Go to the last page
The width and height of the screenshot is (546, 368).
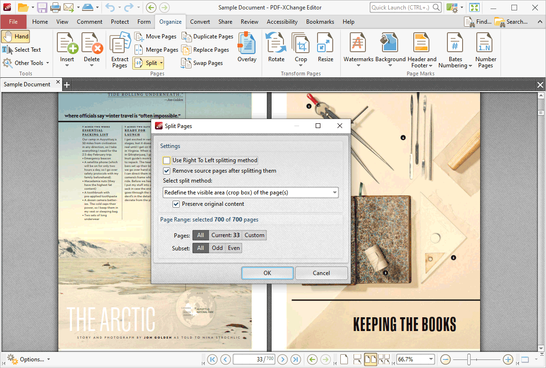coord(296,359)
